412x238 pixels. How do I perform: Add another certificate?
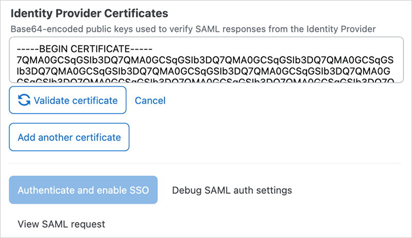tap(69, 138)
